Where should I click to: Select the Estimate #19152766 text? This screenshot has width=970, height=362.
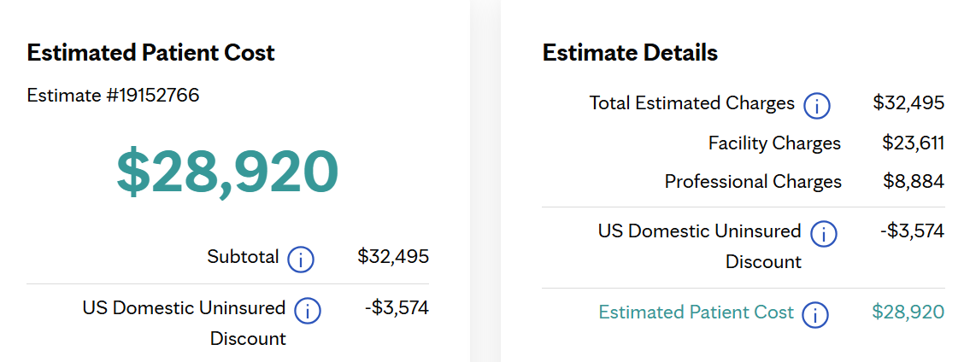pyautogui.click(x=113, y=95)
